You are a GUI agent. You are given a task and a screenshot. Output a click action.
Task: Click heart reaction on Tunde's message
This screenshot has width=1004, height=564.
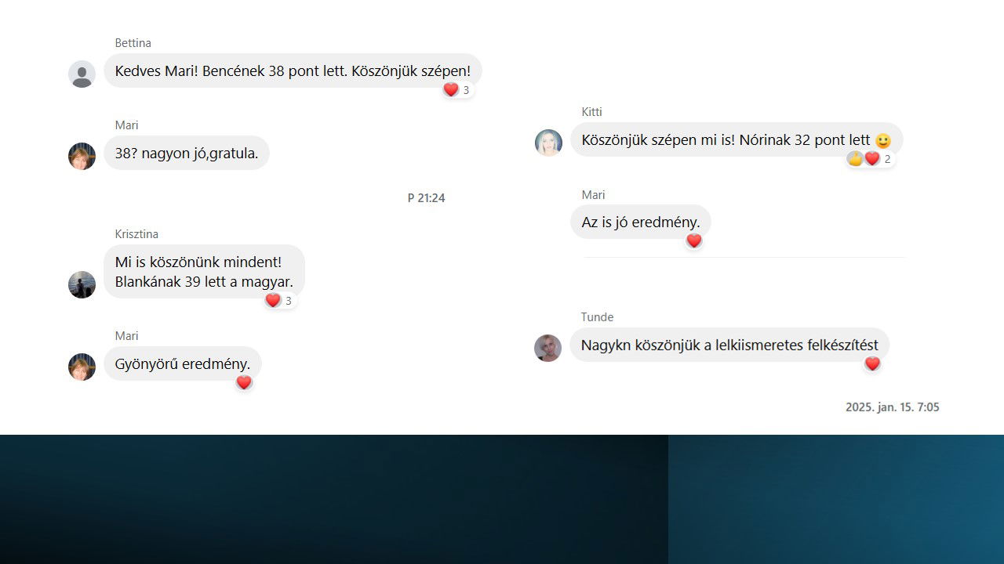pos(872,364)
